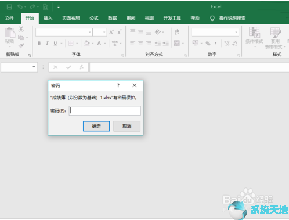
Task: Click the 确定 button in password dialog
Action: point(96,126)
